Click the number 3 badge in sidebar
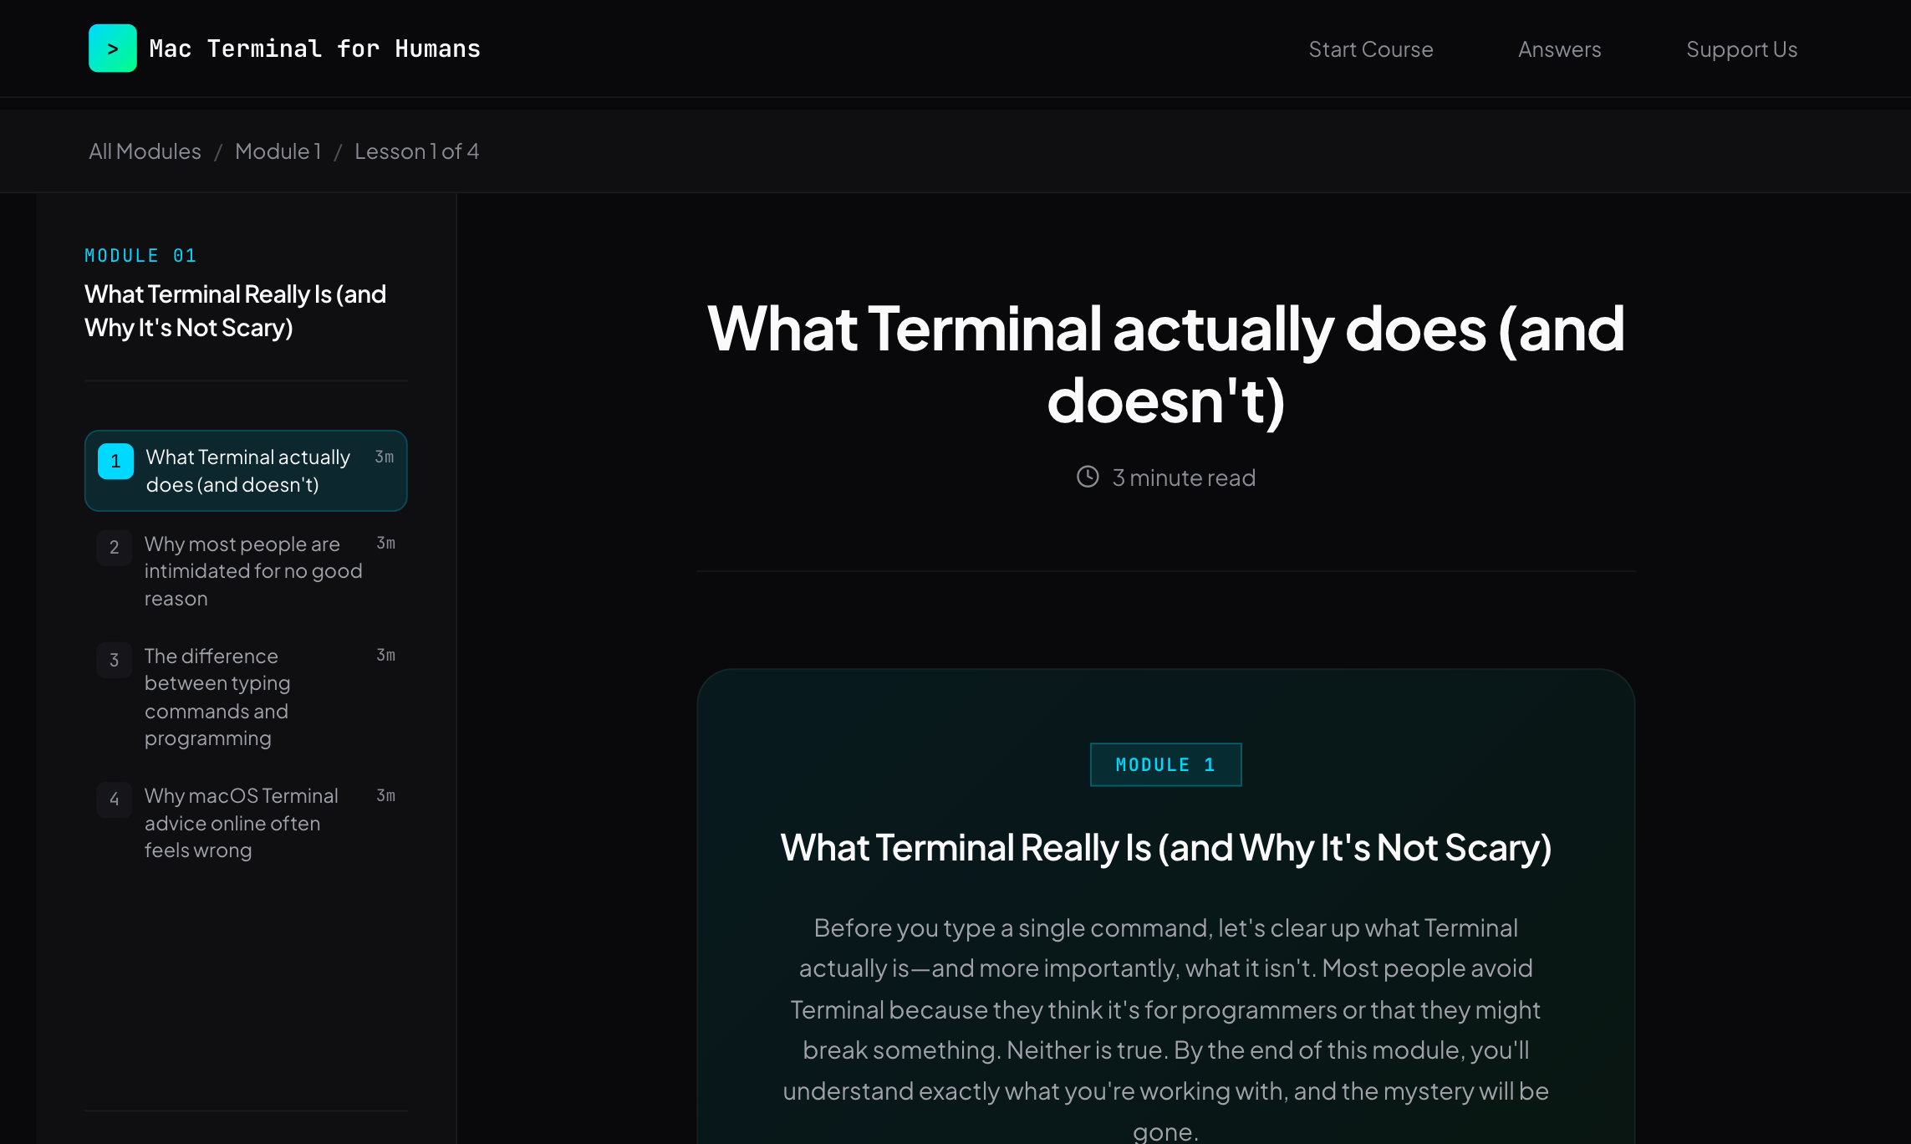Screen dimensions: 1911x1144 pyautogui.click(x=115, y=660)
